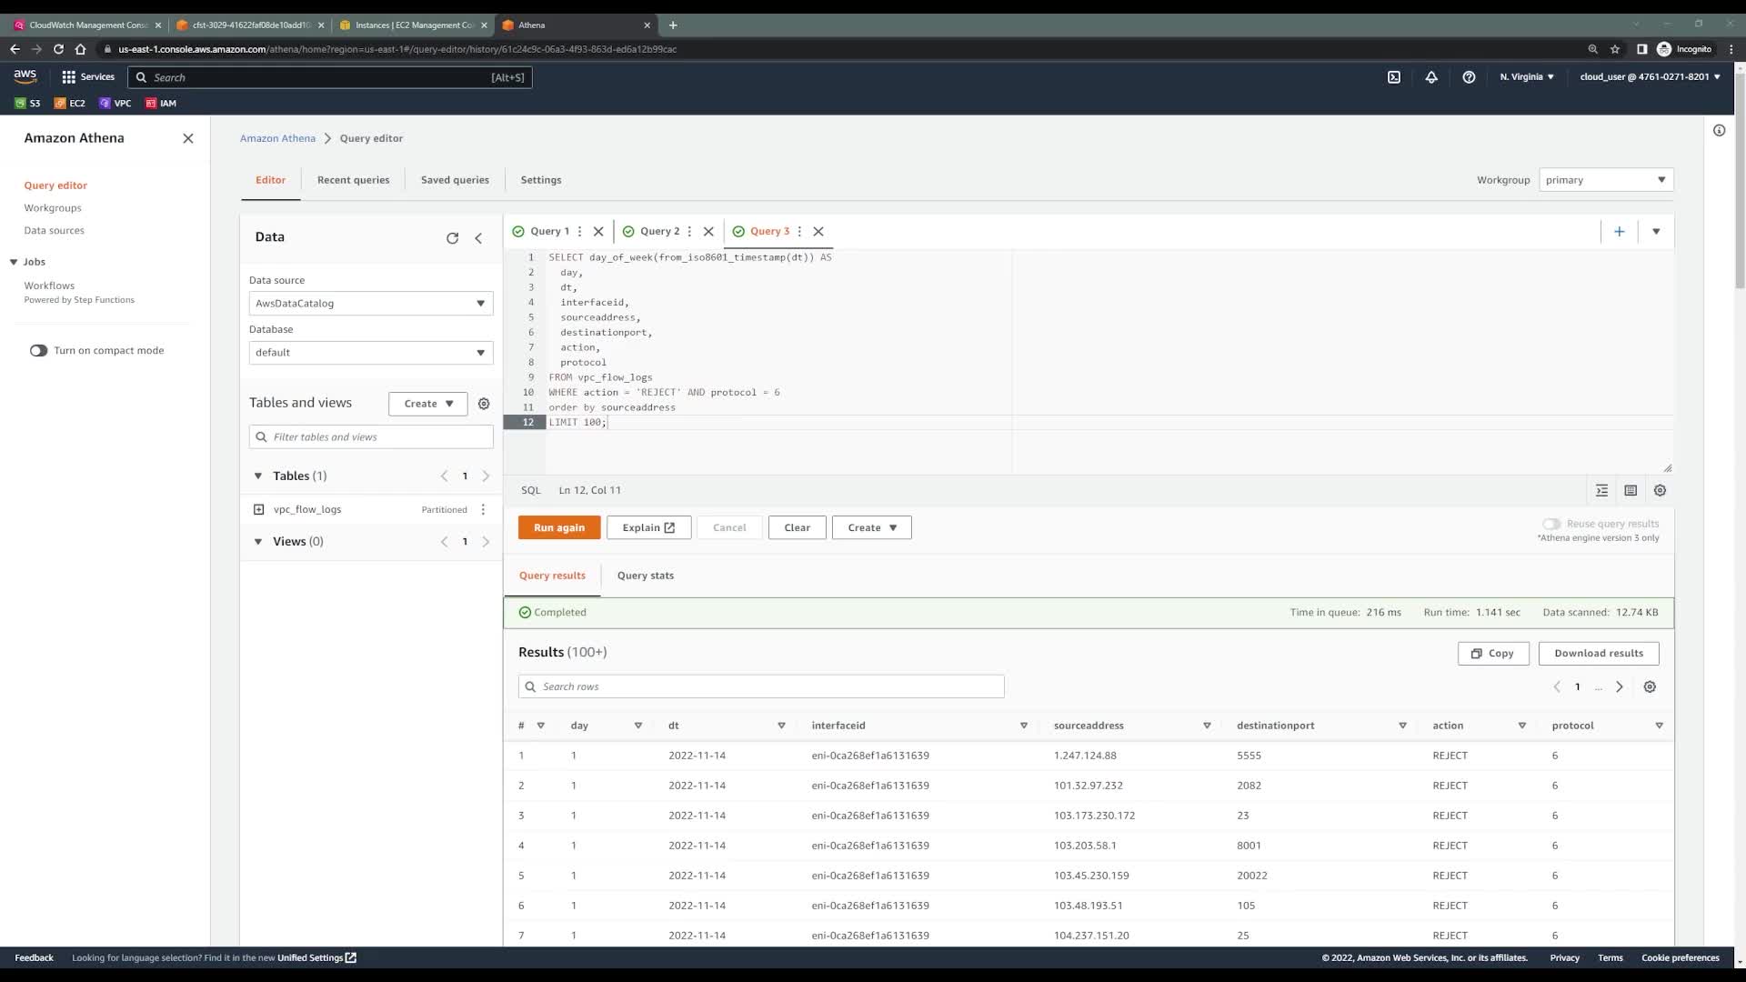Open the query editor preferences gear
The height and width of the screenshot is (982, 1746).
pyautogui.click(x=1660, y=490)
